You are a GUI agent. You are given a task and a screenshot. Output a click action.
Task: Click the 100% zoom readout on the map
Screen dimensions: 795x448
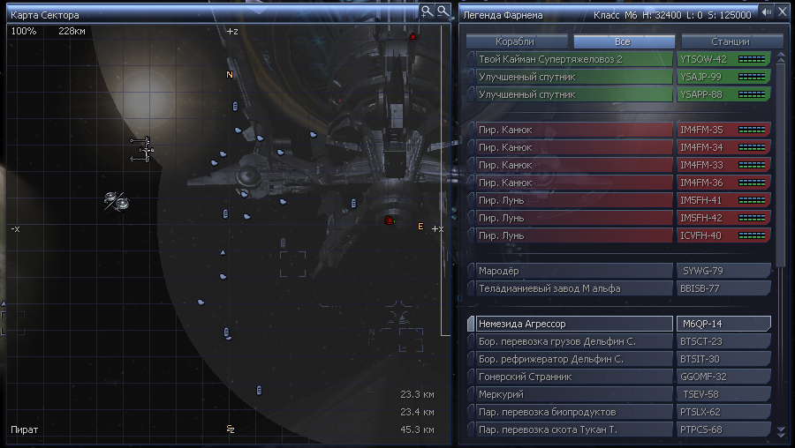(24, 31)
